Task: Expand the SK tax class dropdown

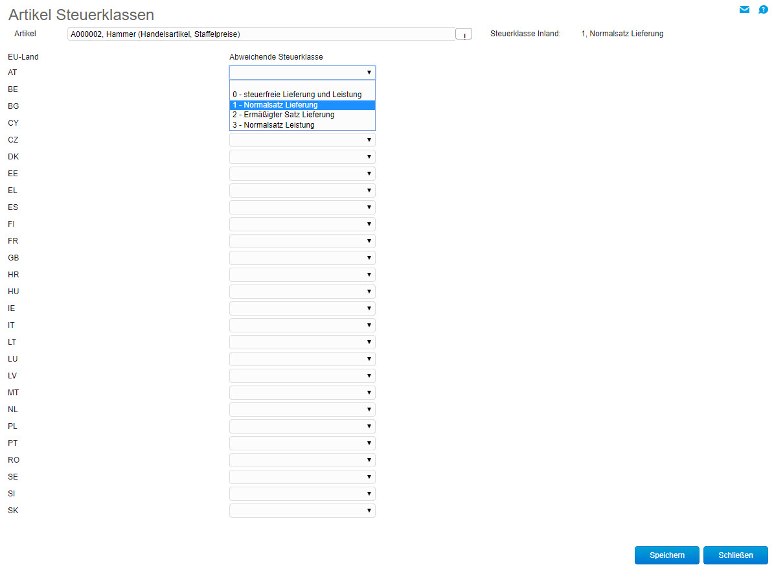Action: pyautogui.click(x=302, y=511)
